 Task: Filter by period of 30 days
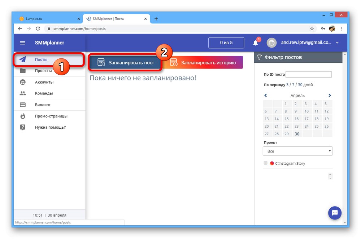point(300,85)
